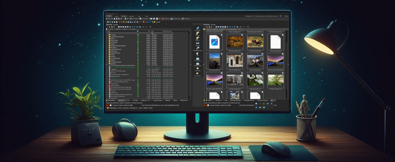Click the Open item icon in center panel
395x162 pixels.
(x=197, y=28)
